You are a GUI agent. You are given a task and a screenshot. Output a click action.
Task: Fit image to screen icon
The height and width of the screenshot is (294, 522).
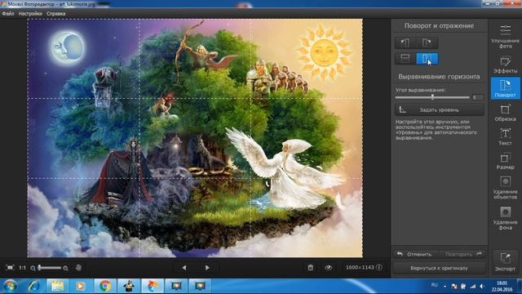(10, 268)
